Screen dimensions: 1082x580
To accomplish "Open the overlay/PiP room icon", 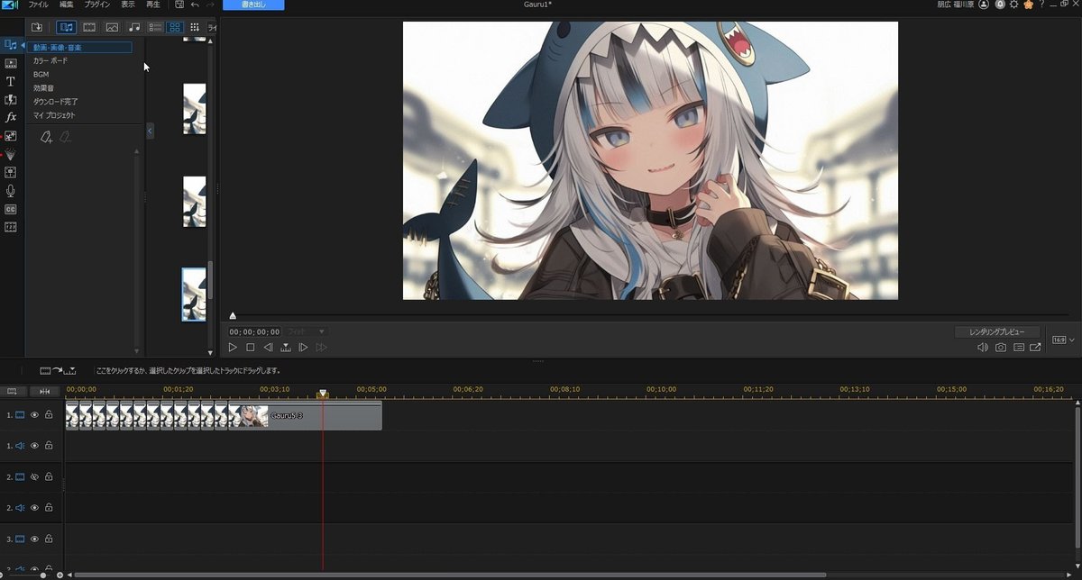I will (11, 136).
